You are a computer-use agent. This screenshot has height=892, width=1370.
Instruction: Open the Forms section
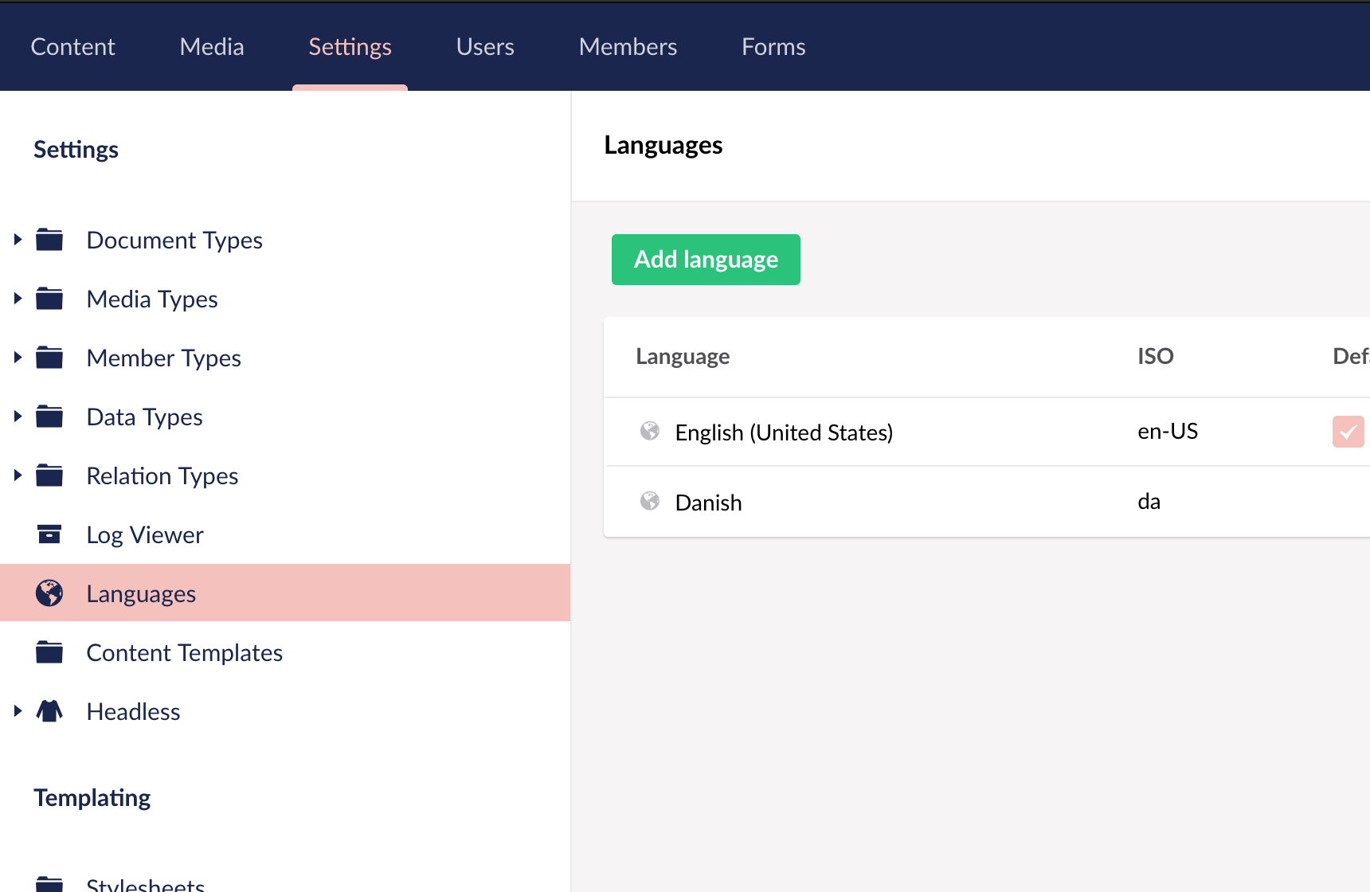click(773, 46)
